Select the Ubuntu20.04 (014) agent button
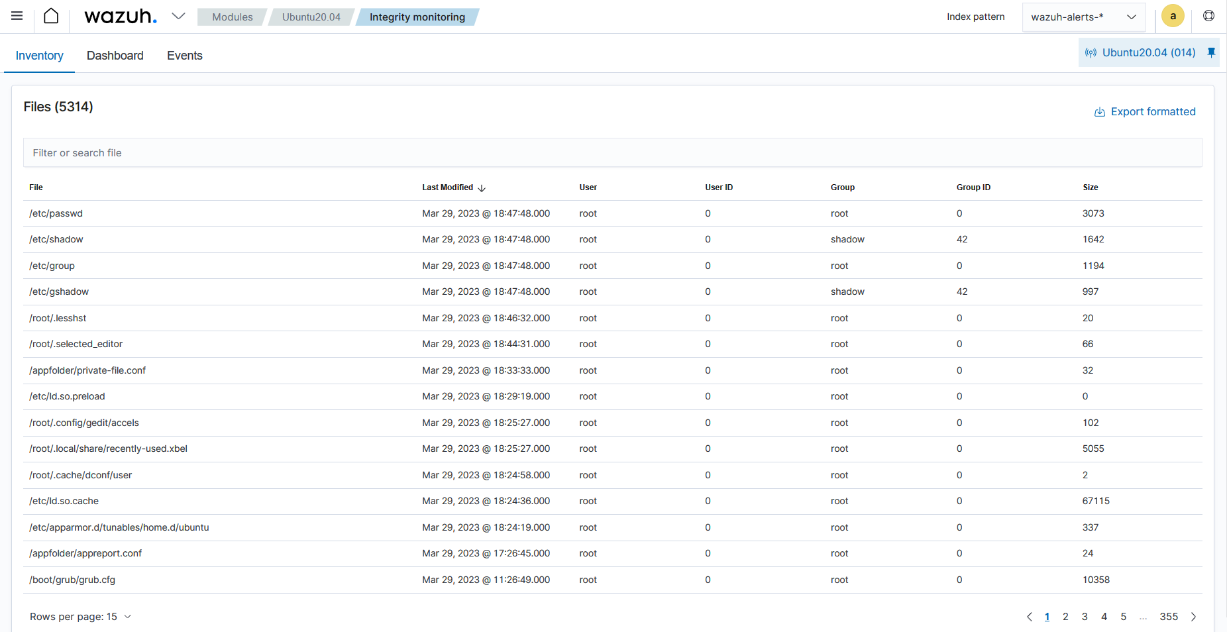Image resolution: width=1227 pixels, height=632 pixels. (1141, 52)
